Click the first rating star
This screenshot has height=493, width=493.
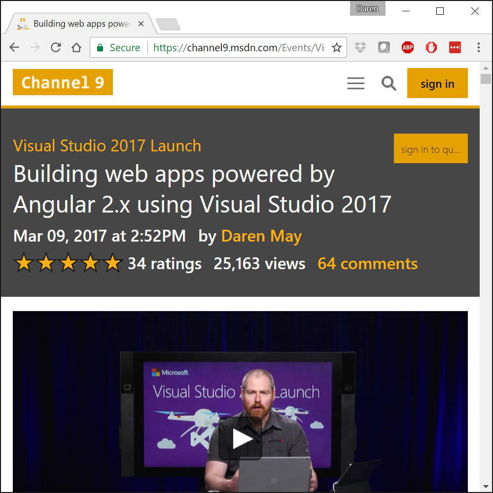point(24,262)
